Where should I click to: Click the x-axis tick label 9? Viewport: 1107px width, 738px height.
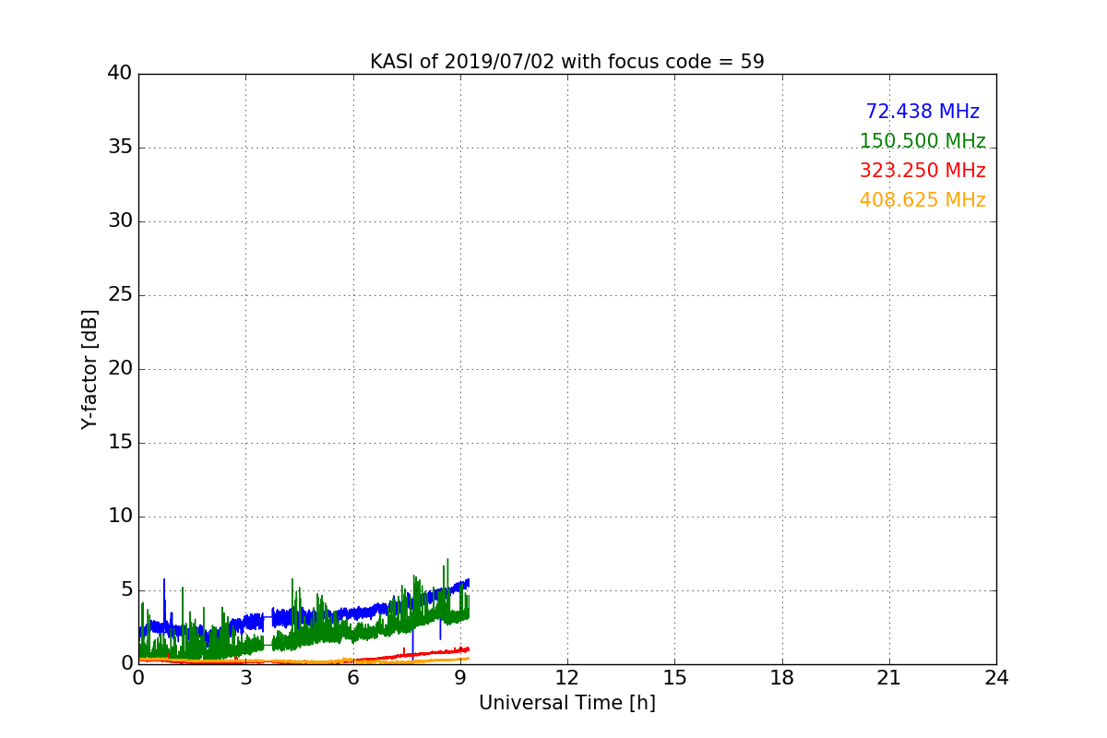[460, 678]
